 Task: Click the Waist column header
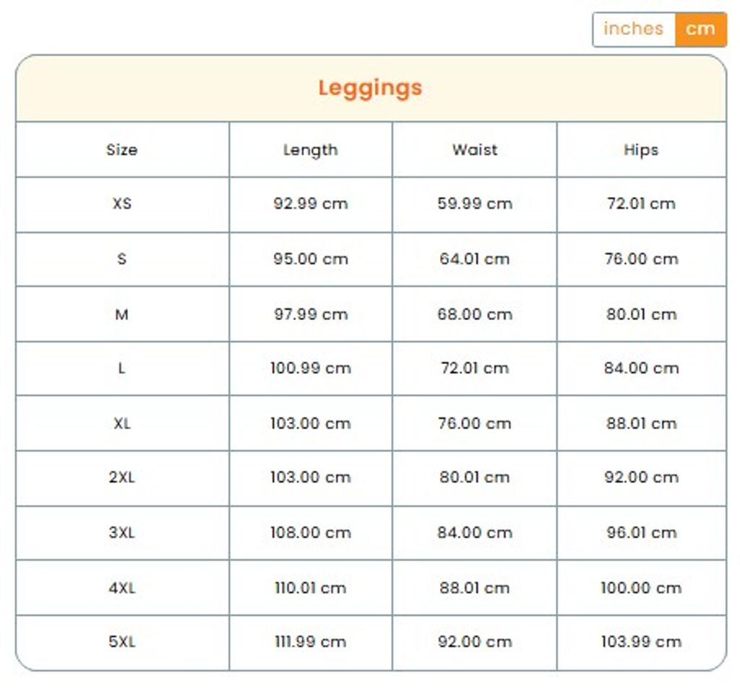coord(475,150)
